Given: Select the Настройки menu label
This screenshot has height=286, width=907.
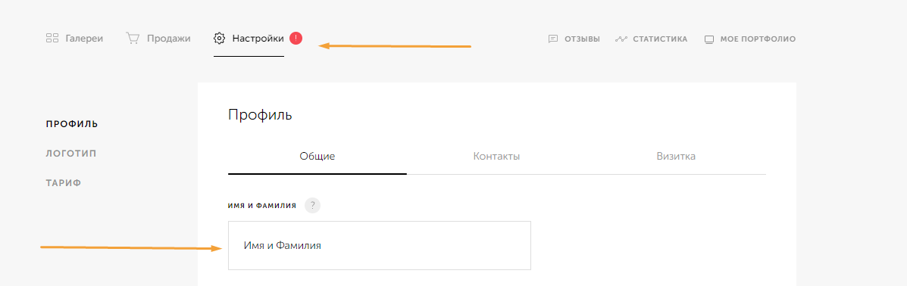Looking at the screenshot, I should pyautogui.click(x=258, y=39).
